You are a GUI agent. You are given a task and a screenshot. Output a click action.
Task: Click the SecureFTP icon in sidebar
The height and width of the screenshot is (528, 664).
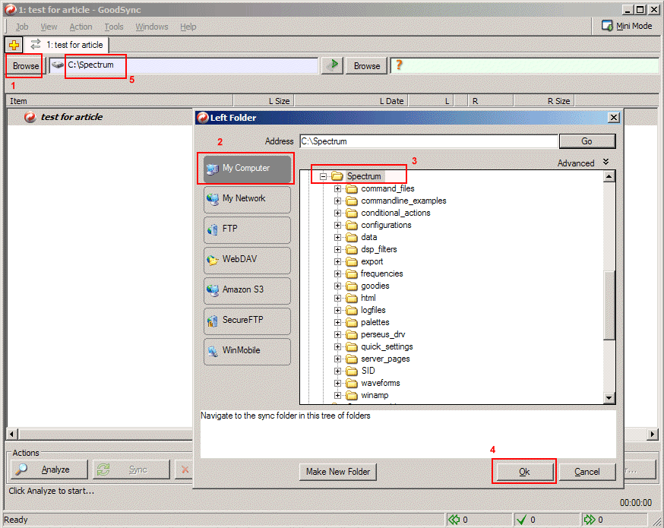(213, 320)
